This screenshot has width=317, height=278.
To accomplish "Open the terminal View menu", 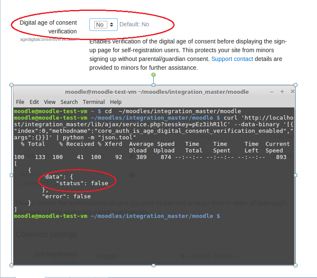I will [x=50, y=102].
